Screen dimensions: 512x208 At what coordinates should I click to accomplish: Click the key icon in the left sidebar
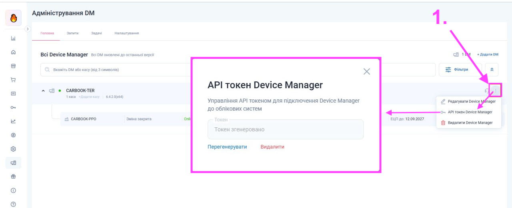tap(13, 107)
